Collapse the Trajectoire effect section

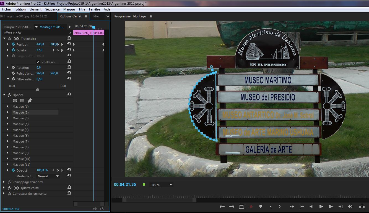tap(4, 38)
